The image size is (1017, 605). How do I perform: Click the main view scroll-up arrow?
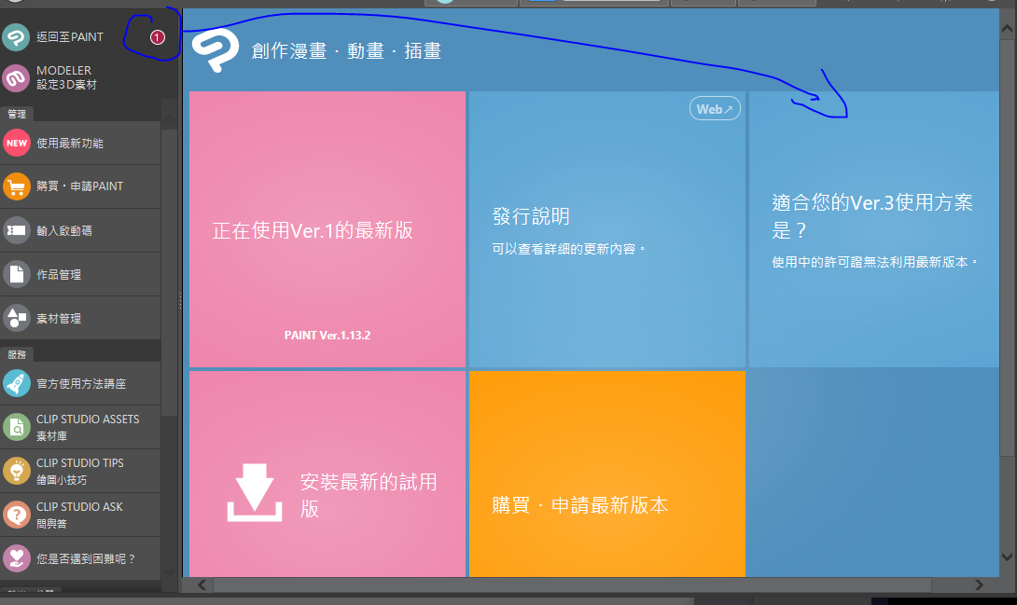(x=1008, y=29)
